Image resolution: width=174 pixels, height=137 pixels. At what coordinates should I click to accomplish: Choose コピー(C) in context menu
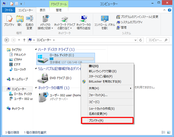click(x=108, y=102)
